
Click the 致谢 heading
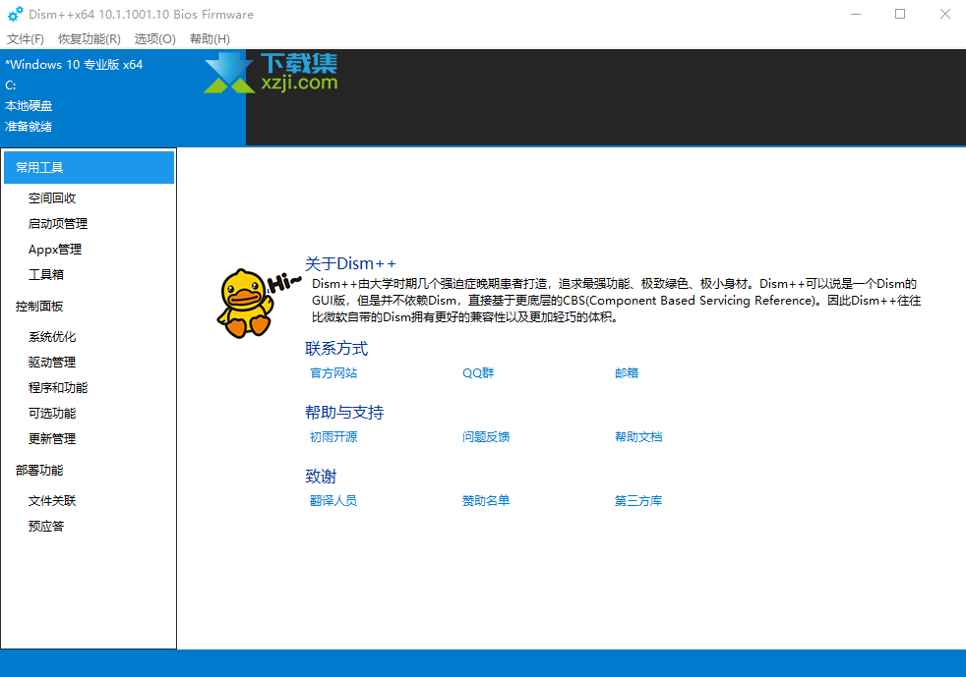[x=321, y=477]
